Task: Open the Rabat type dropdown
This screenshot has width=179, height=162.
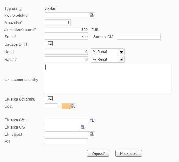Action: 121,52
